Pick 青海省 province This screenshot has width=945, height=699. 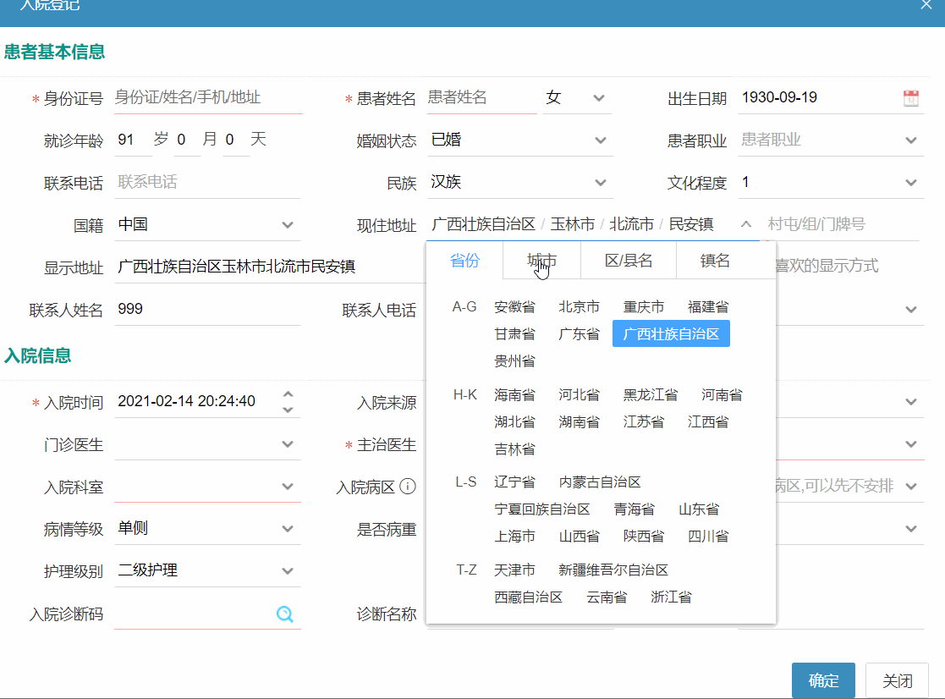pyautogui.click(x=634, y=509)
